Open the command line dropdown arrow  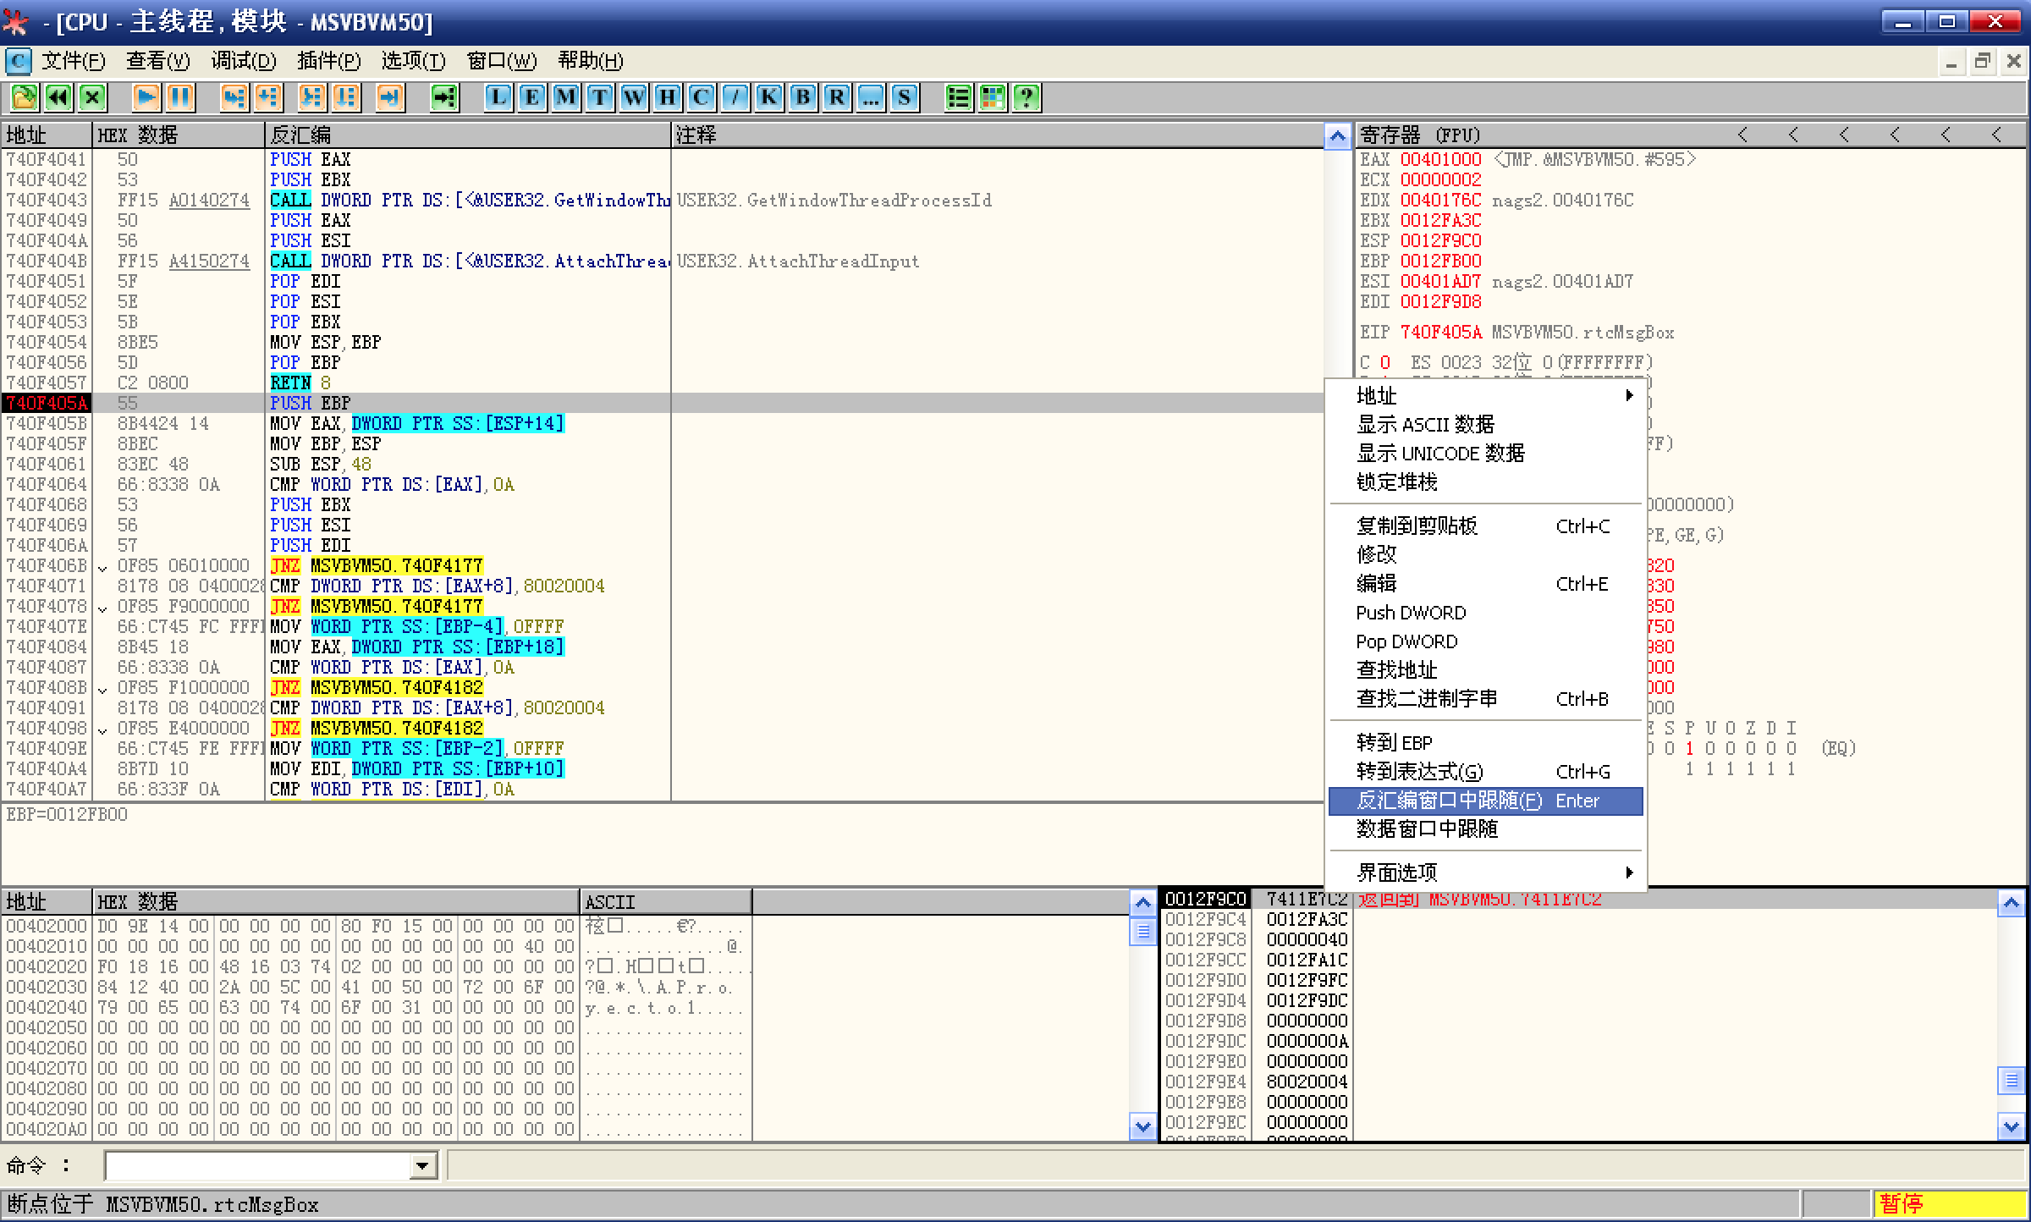point(422,1166)
